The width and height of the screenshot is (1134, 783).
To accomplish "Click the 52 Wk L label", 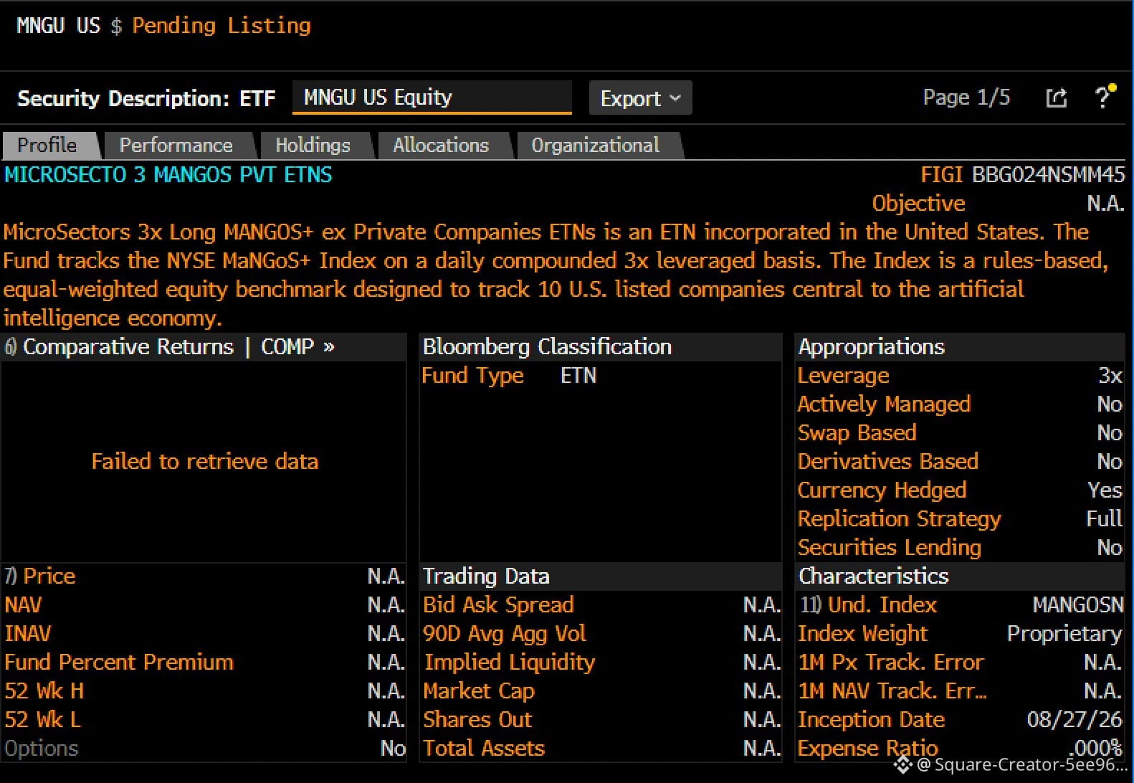I will coord(43,720).
